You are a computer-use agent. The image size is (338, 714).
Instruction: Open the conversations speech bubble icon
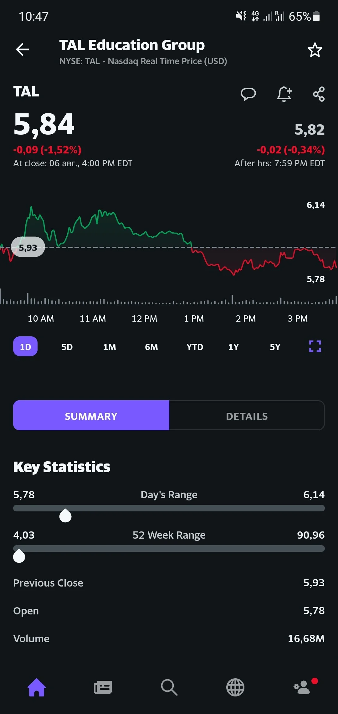(248, 94)
